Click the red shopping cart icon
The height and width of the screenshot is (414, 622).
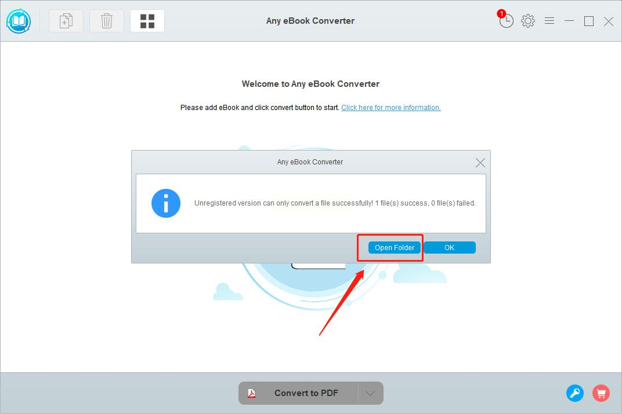tap(601, 393)
